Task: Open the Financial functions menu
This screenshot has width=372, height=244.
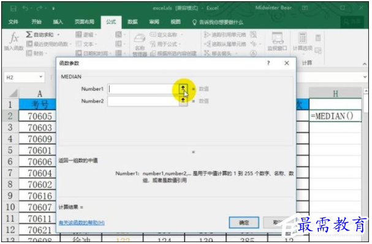Action: pyautogui.click(x=36, y=53)
